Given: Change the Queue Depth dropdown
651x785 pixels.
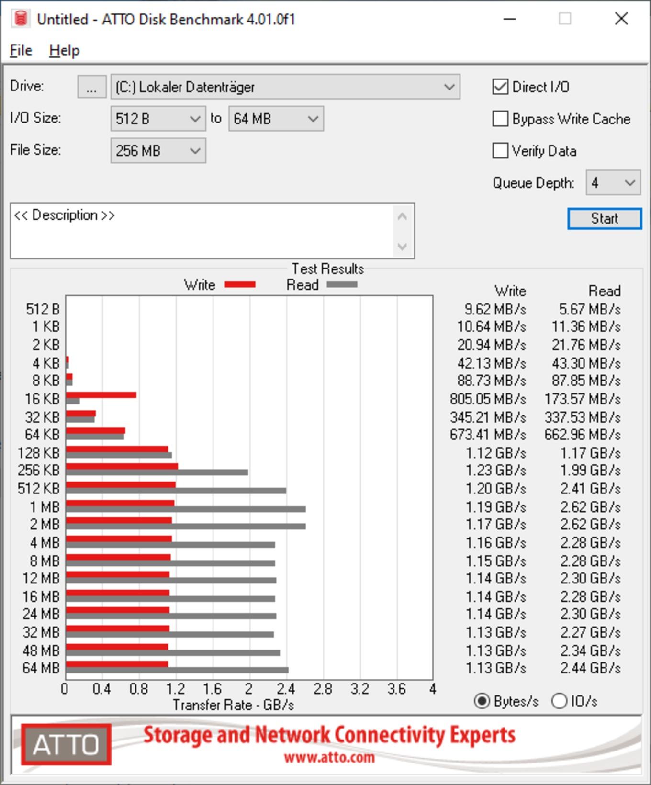Looking at the screenshot, I should 613,183.
